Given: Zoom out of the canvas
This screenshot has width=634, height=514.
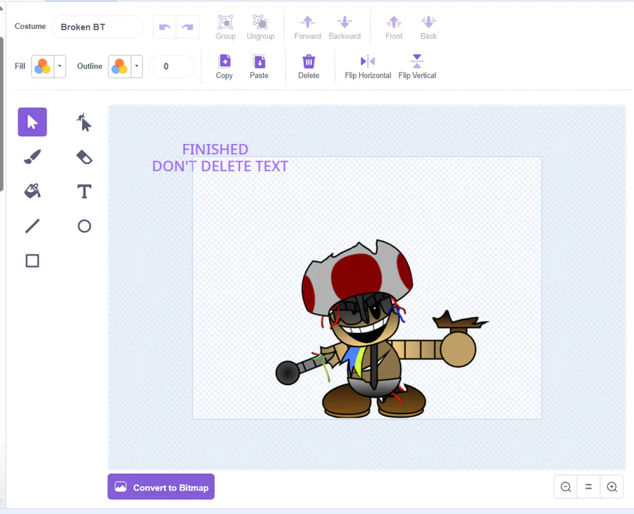Looking at the screenshot, I should (x=566, y=487).
